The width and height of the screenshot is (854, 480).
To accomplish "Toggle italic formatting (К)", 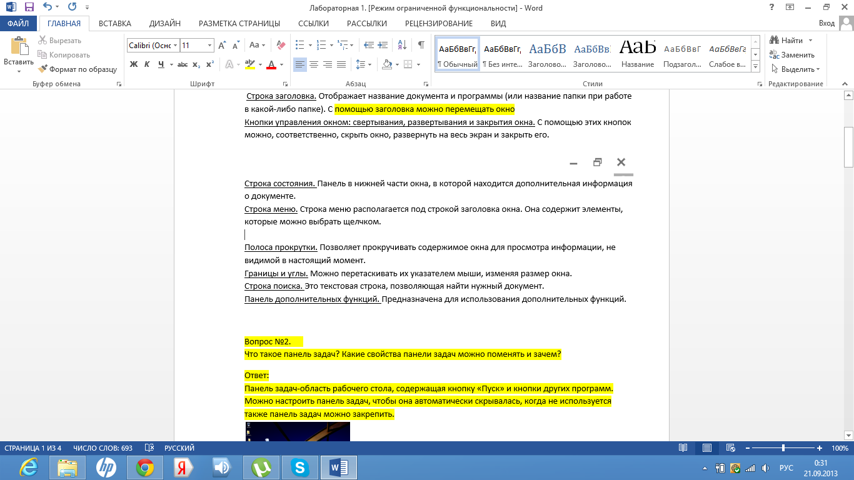I will point(147,64).
